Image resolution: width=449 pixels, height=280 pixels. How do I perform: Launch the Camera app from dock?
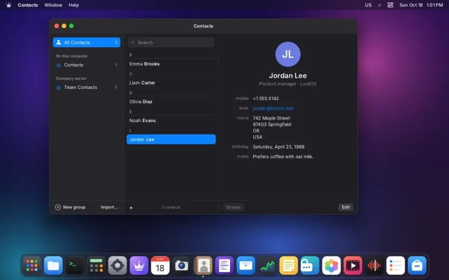coord(181,266)
